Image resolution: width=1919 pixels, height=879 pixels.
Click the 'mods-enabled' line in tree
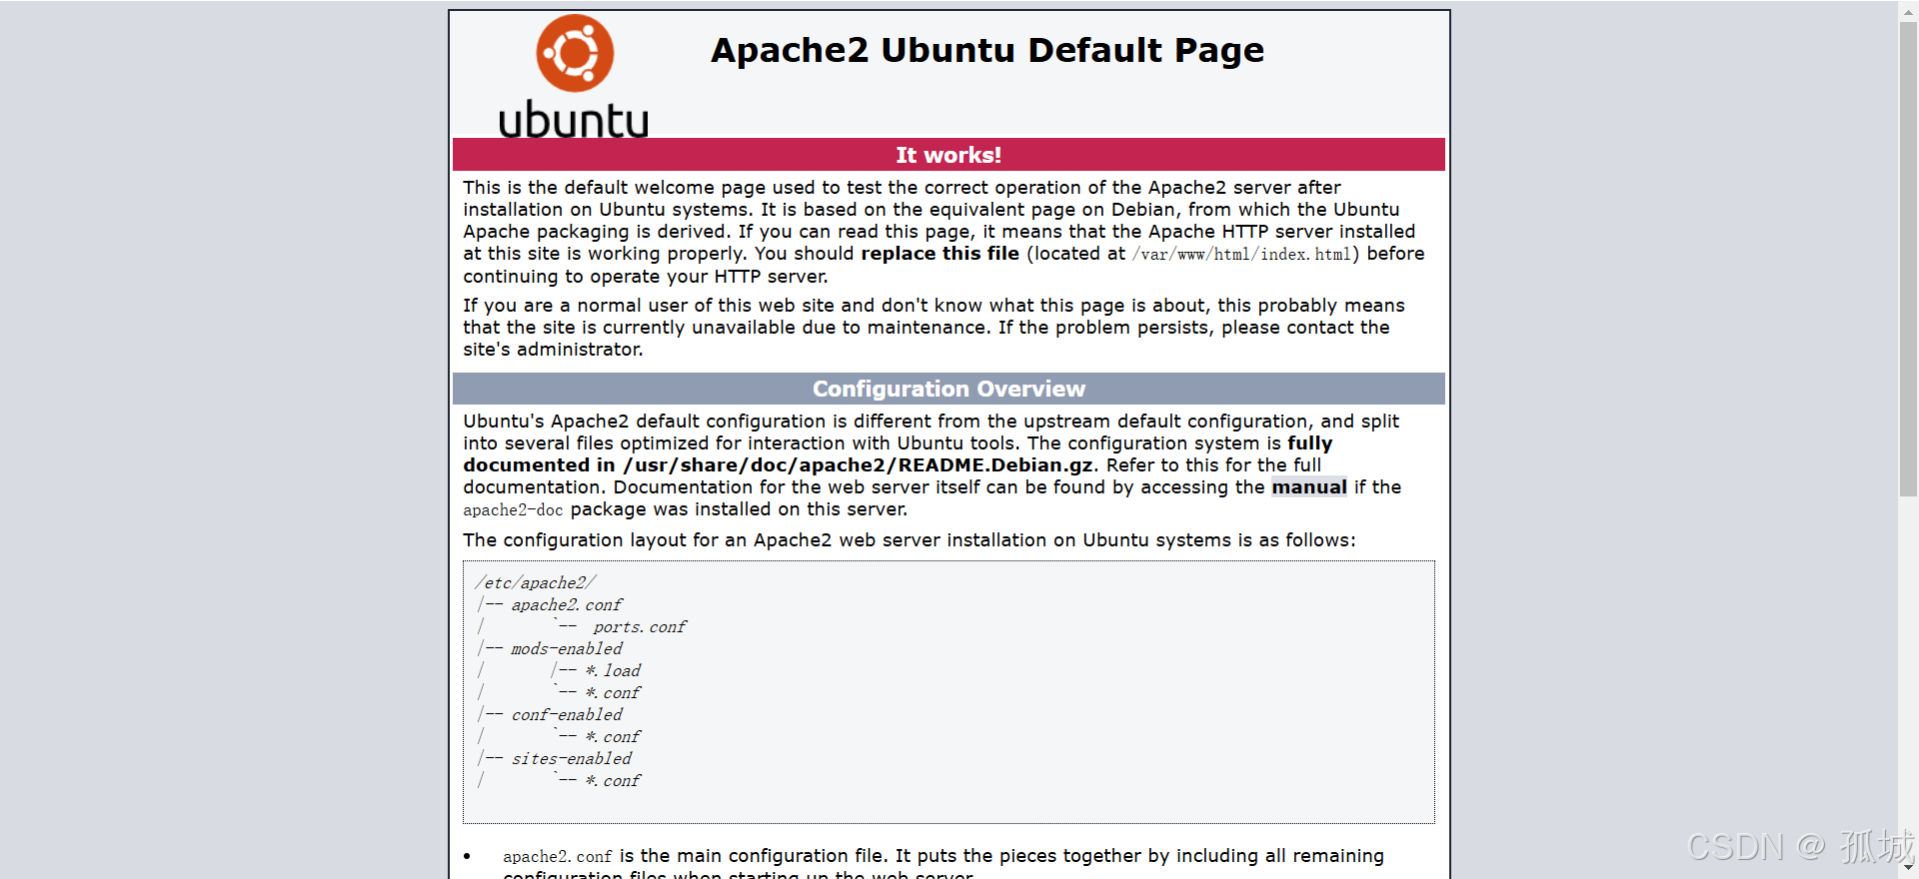[x=566, y=649]
